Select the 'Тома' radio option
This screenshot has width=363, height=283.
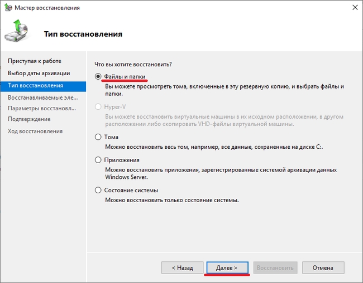(99, 137)
